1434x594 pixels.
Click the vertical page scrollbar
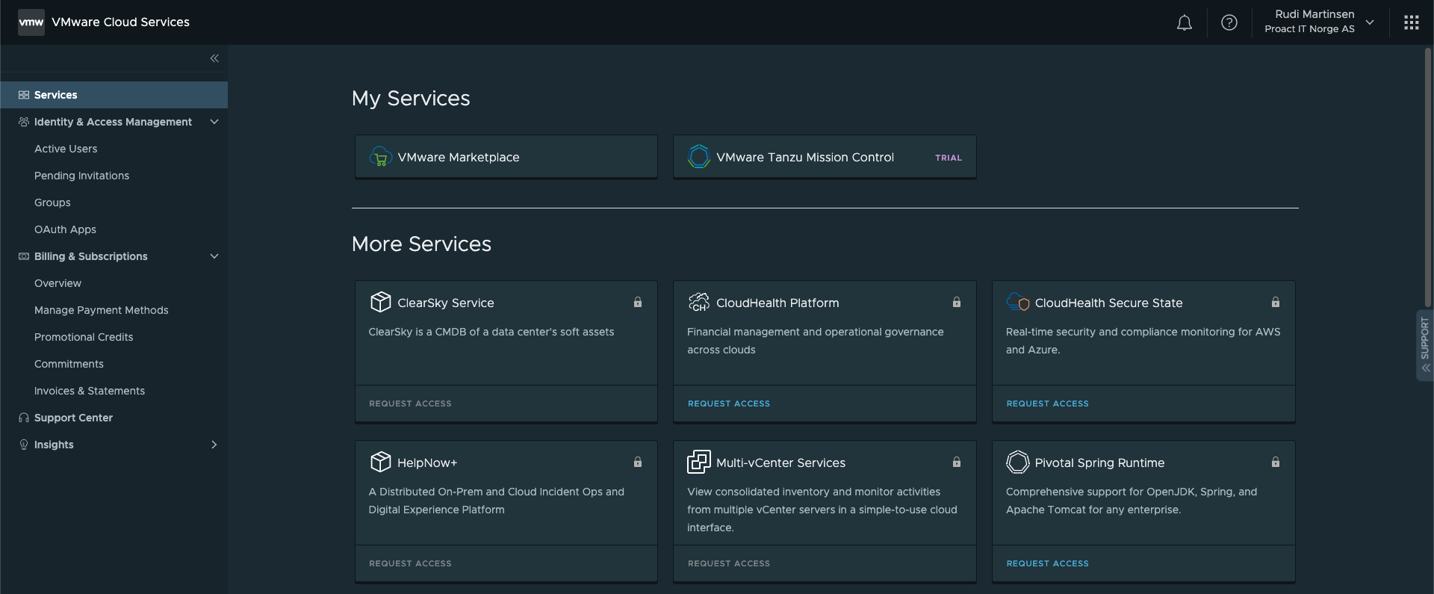[1428, 178]
